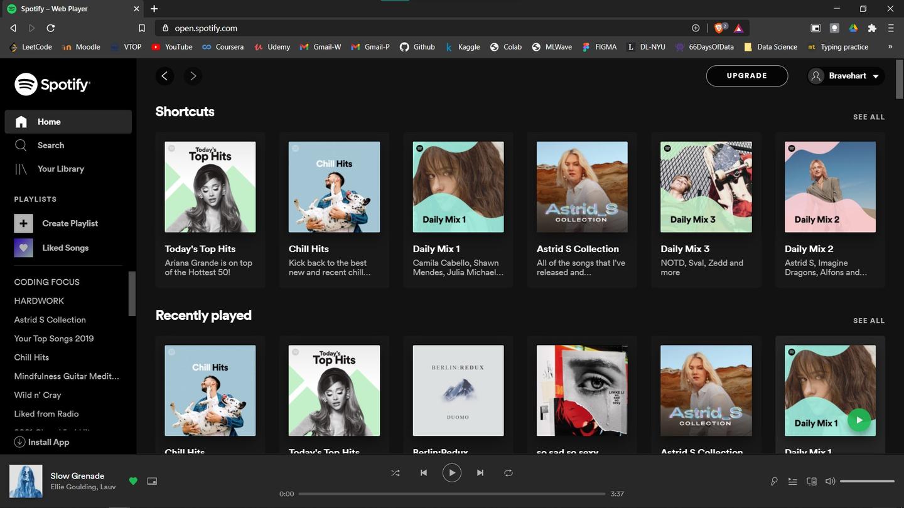Close the Spotify Web Player tab
The width and height of the screenshot is (904, 508).
click(x=137, y=9)
